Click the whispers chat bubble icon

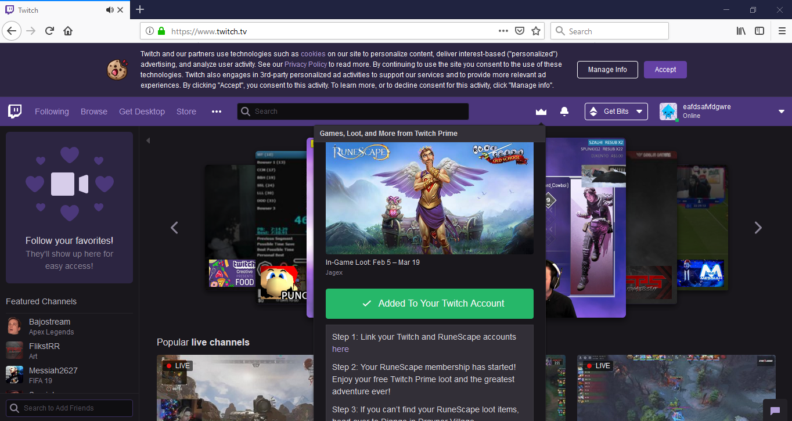point(774,410)
